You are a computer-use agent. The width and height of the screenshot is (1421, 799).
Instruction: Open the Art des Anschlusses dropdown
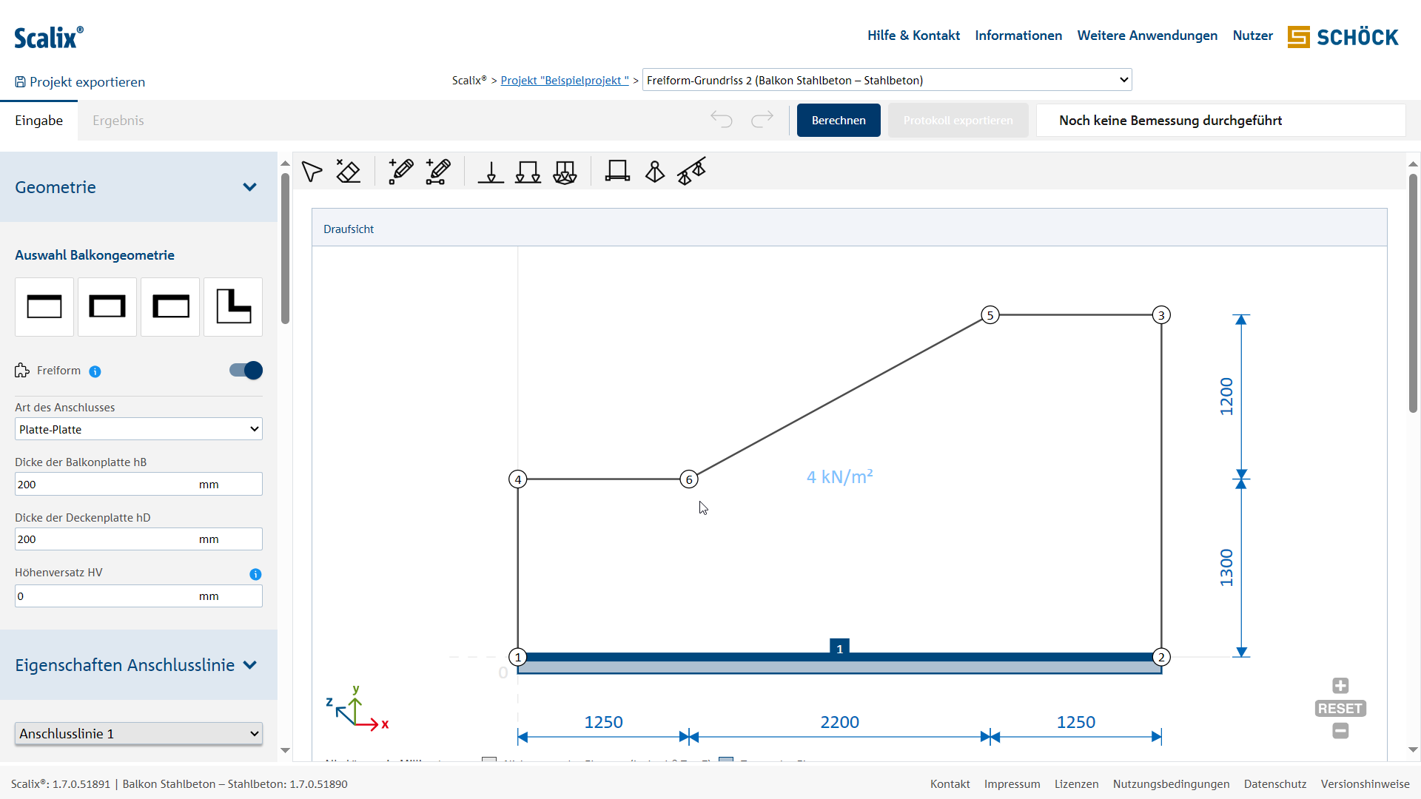click(x=138, y=429)
